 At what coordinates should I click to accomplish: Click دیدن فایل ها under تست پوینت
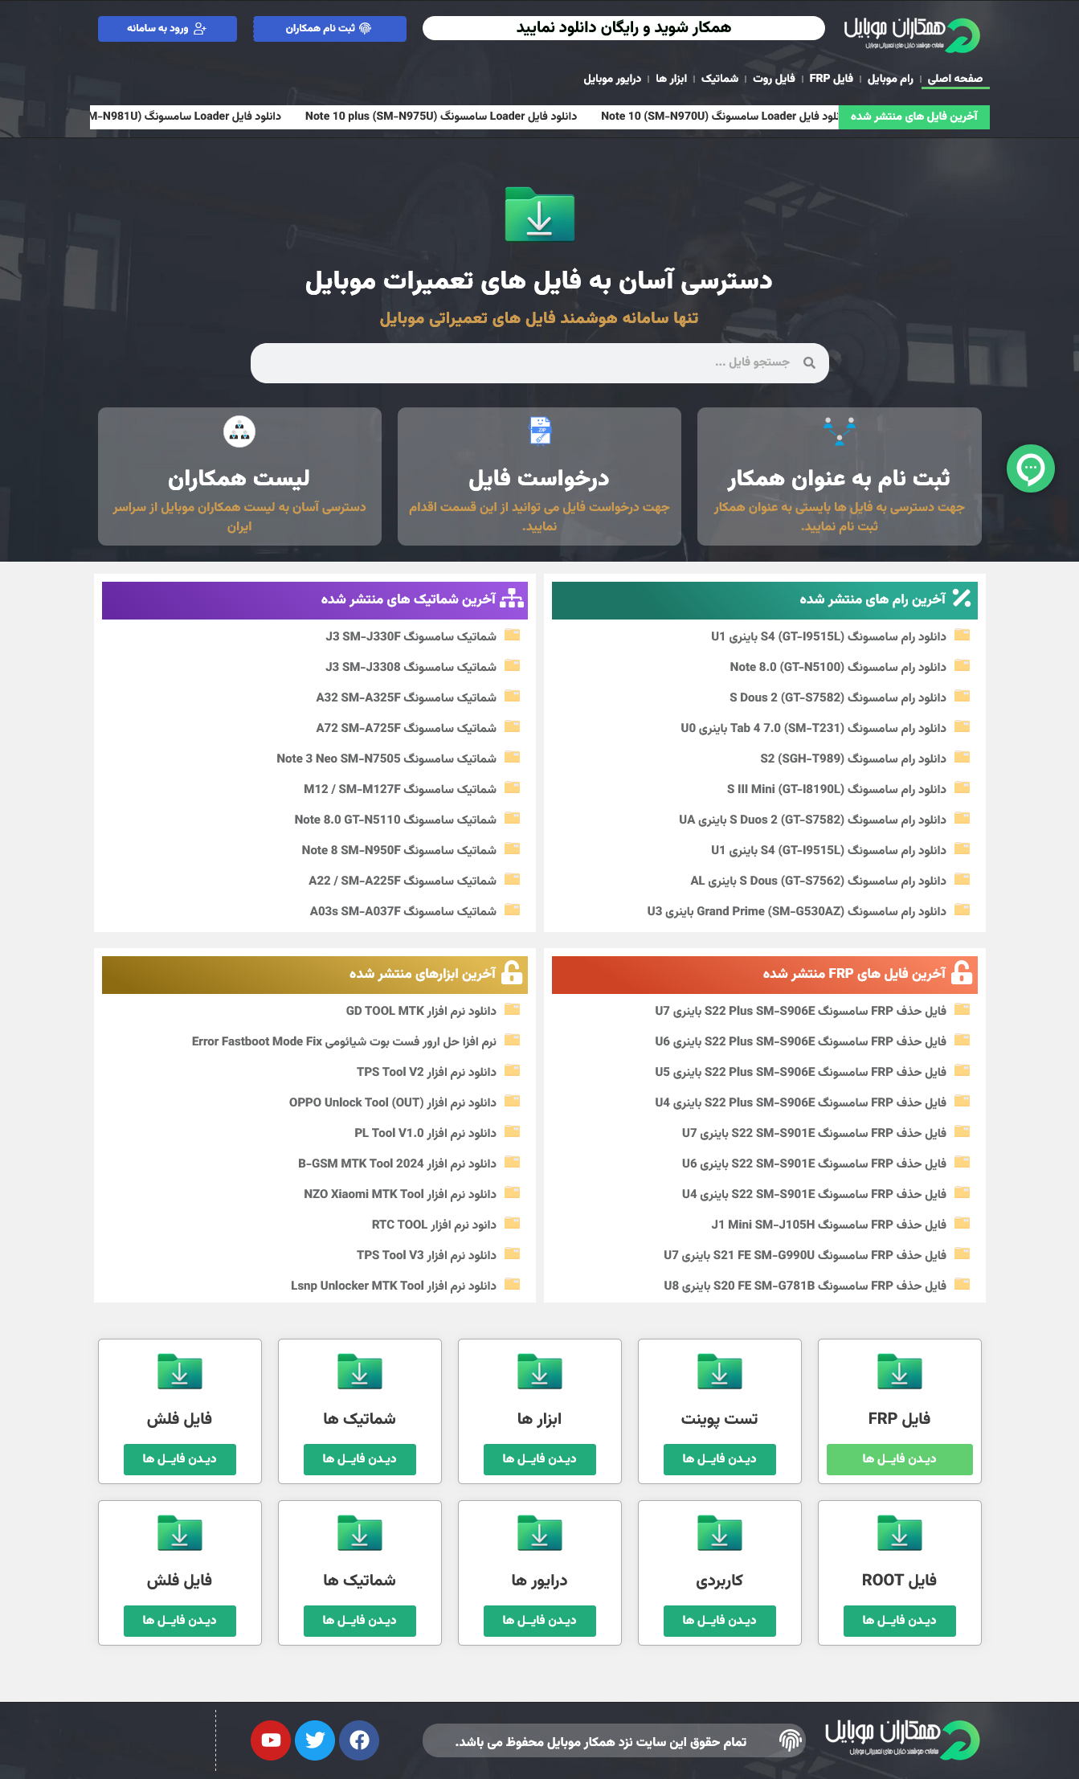point(720,1459)
